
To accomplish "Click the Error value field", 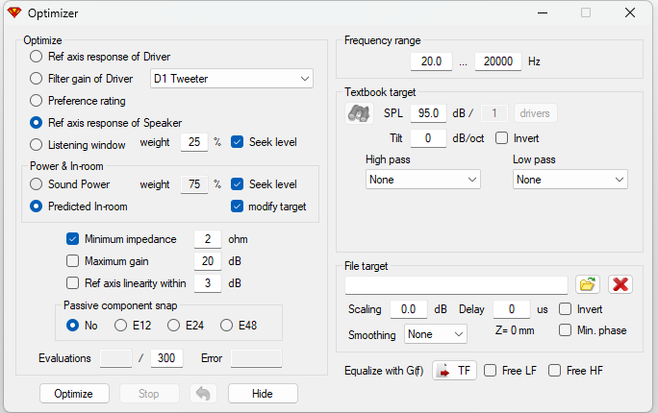I will pyautogui.click(x=257, y=358).
